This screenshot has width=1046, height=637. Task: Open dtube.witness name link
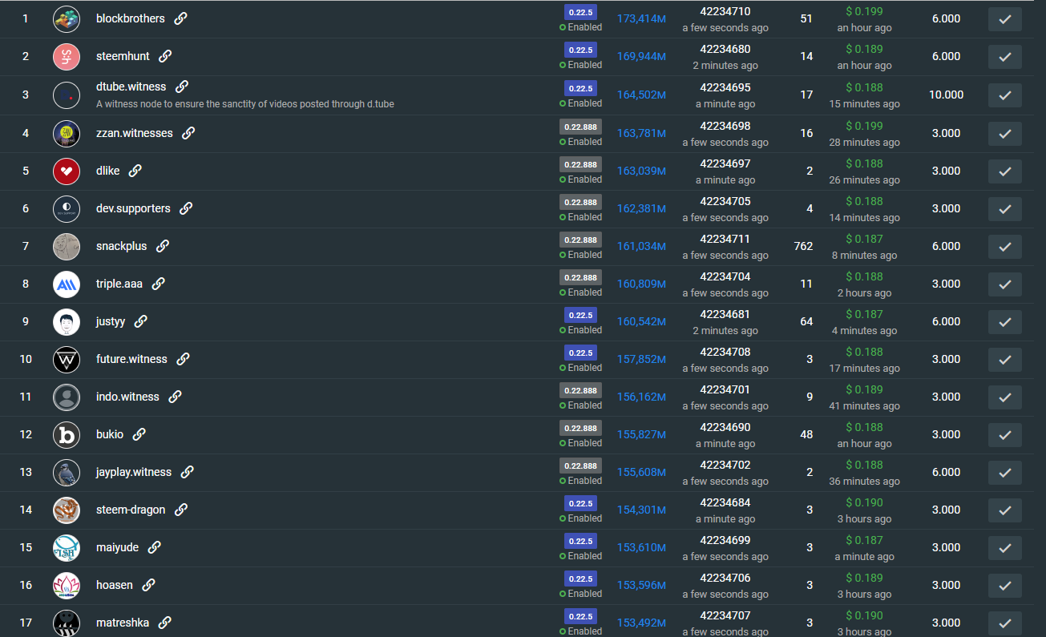[131, 87]
